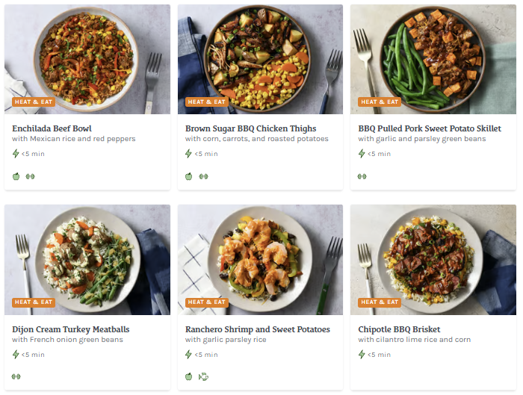Click the lightning bolt icon on Chipotle BBQ Brisket
This screenshot has width=523, height=395.
click(x=362, y=355)
